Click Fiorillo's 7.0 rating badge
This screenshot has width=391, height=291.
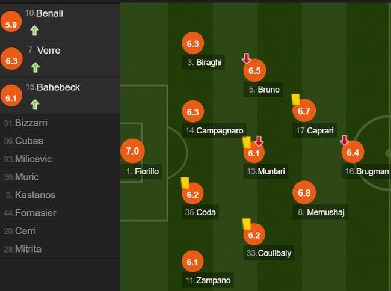[x=132, y=151]
